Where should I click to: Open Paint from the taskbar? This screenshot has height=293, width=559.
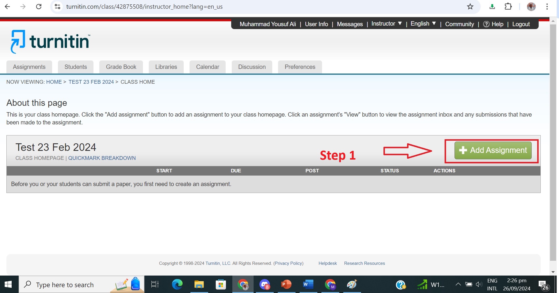[x=352, y=285]
